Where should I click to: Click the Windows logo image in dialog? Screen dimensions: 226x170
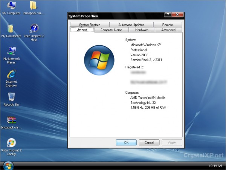(x=99, y=60)
